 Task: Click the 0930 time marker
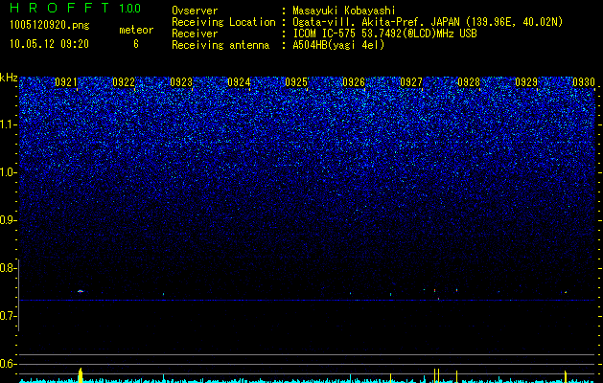(x=584, y=82)
